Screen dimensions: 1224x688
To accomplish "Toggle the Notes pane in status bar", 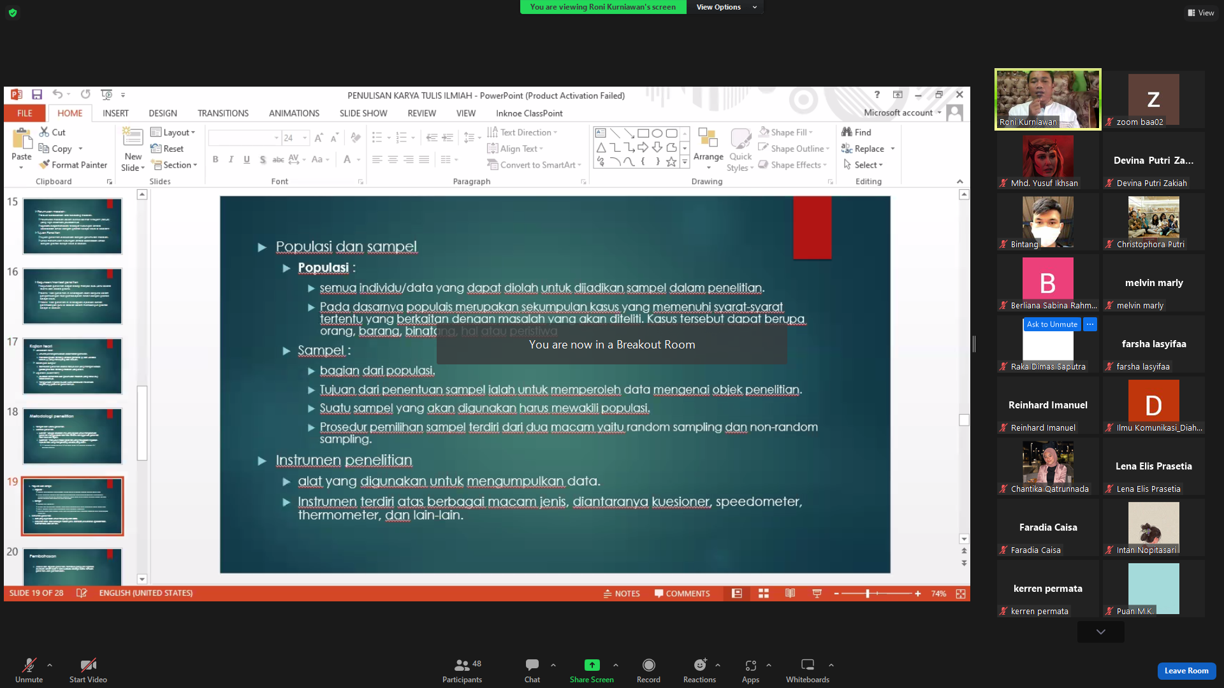I will 622,593.
